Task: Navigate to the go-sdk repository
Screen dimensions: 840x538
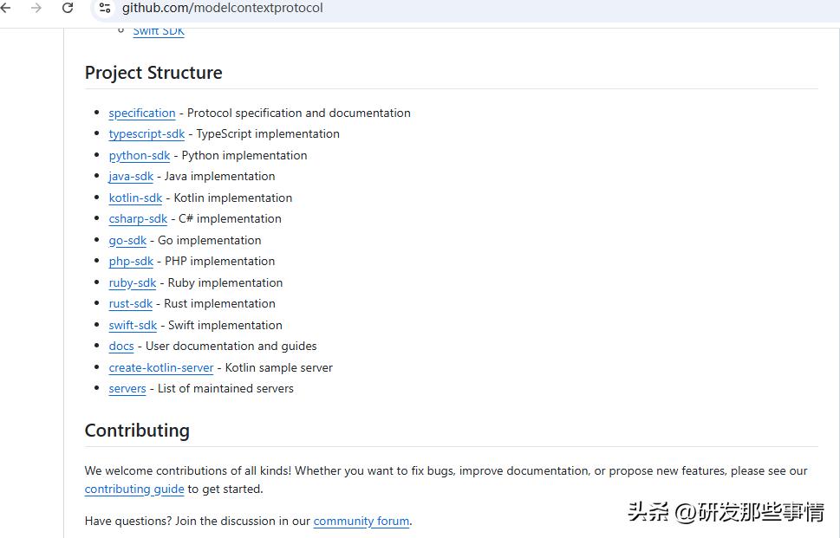Action: coord(127,241)
